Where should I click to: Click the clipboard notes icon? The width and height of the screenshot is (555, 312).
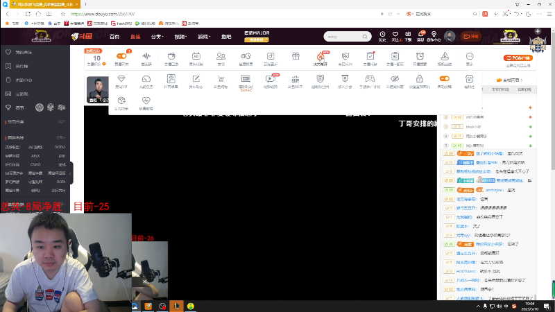[x=395, y=56]
